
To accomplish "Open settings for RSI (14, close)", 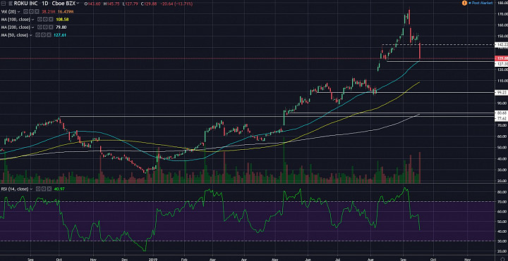I will click(44, 189).
